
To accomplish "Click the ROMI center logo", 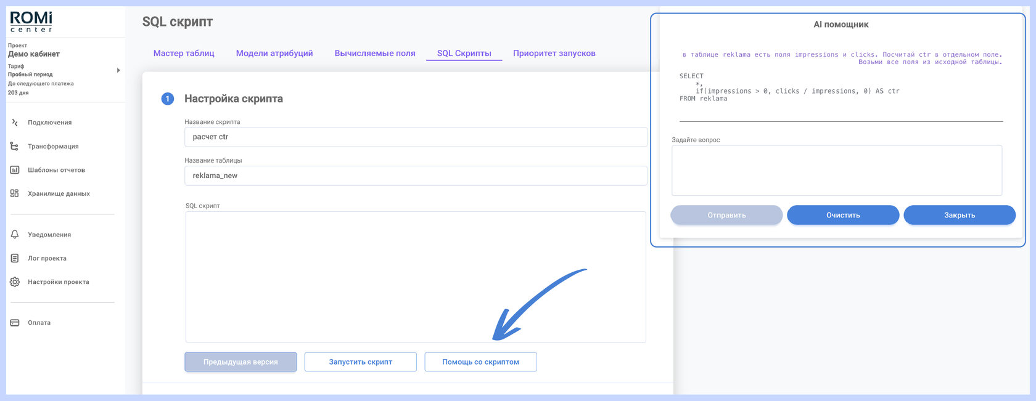I will [x=31, y=22].
